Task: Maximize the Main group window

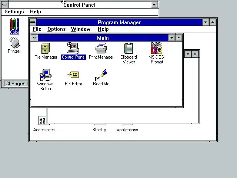Action: [178, 38]
